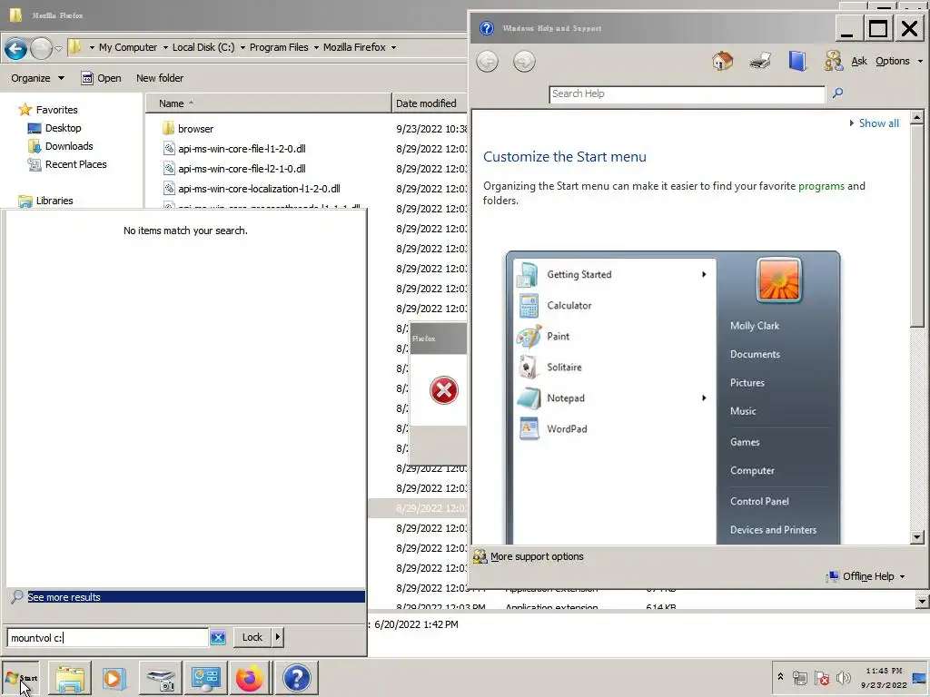Screen dimensions: 930x697
Task: Open the Help Options dropdown
Action: [899, 61]
